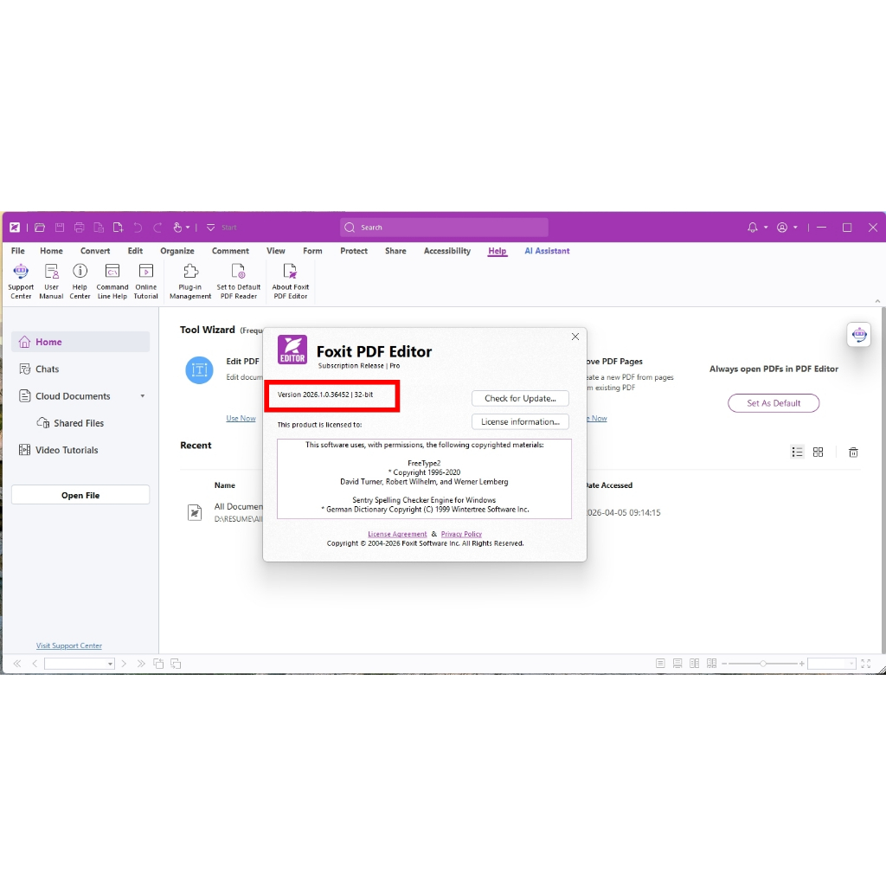Click the Redo arrow icon
Image resolution: width=886 pixels, height=886 pixels.
157,228
